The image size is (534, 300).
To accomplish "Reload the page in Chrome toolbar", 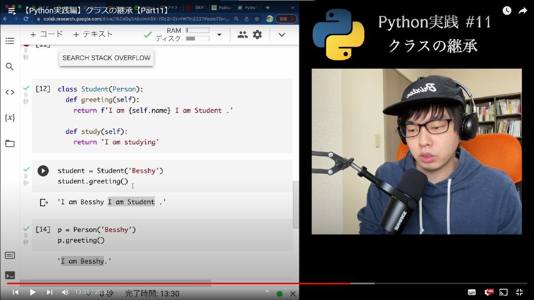I will pyautogui.click(x=26, y=19).
